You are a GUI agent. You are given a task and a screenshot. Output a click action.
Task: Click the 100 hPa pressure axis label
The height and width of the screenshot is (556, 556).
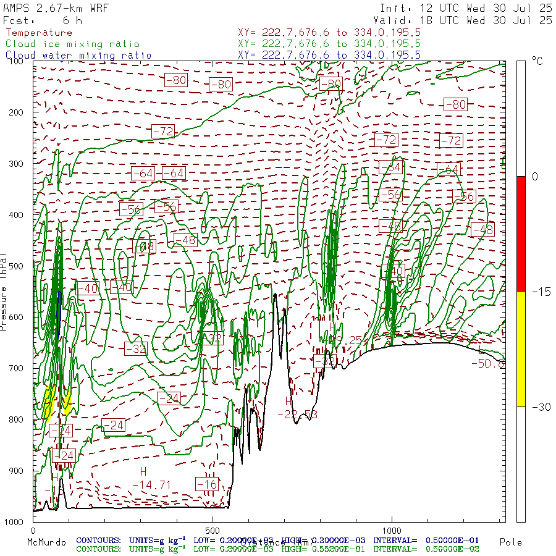(15, 61)
